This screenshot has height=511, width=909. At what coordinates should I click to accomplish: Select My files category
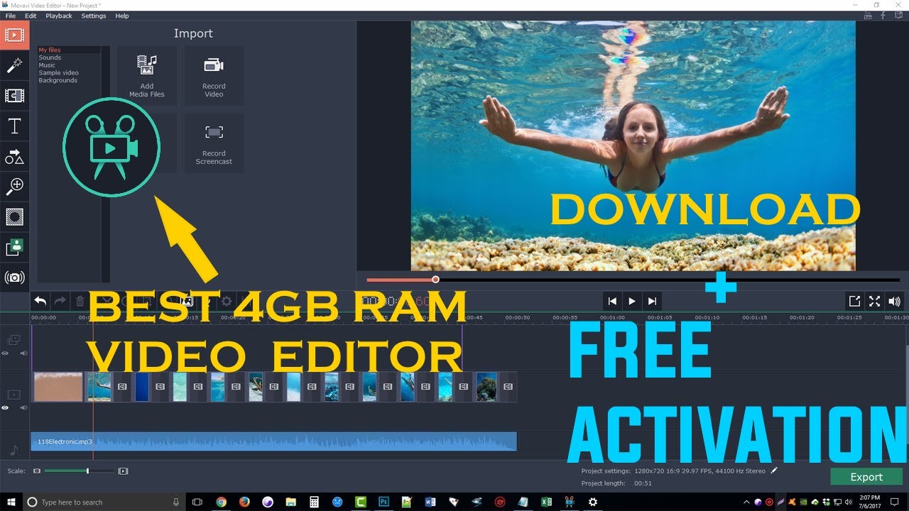[x=50, y=50]
